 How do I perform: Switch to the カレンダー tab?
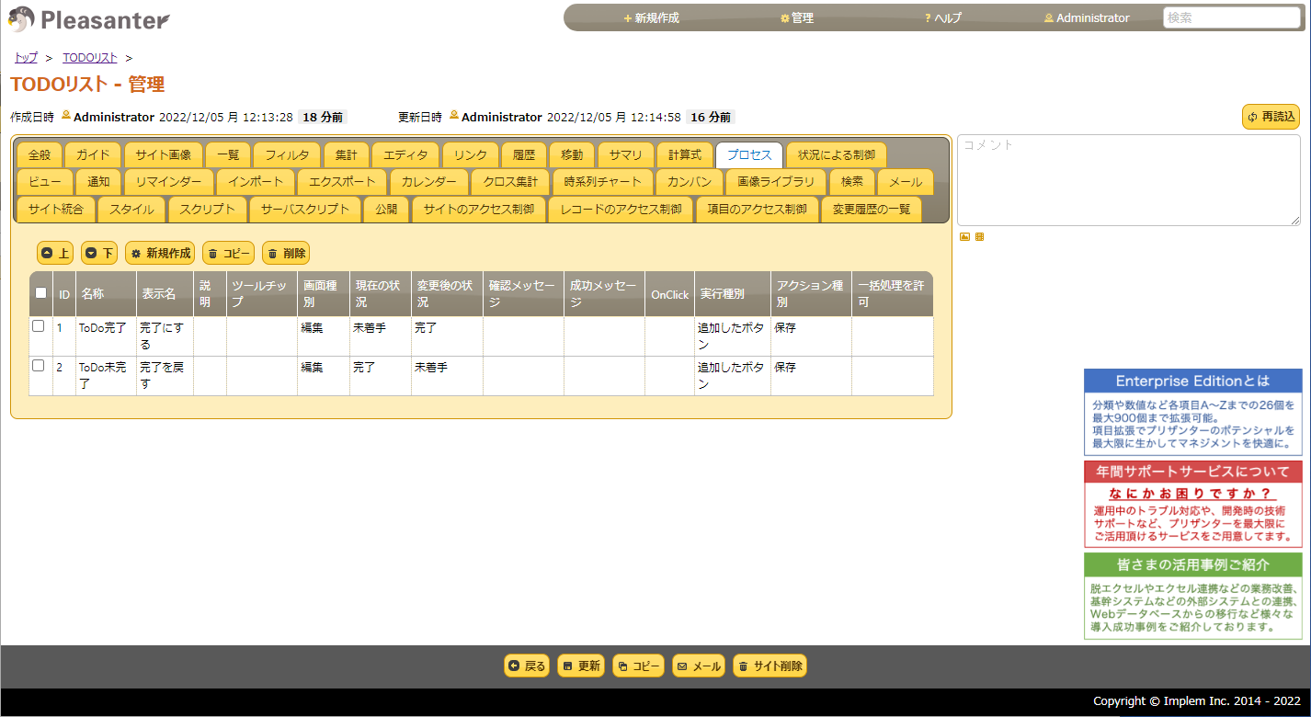point(428,182)
